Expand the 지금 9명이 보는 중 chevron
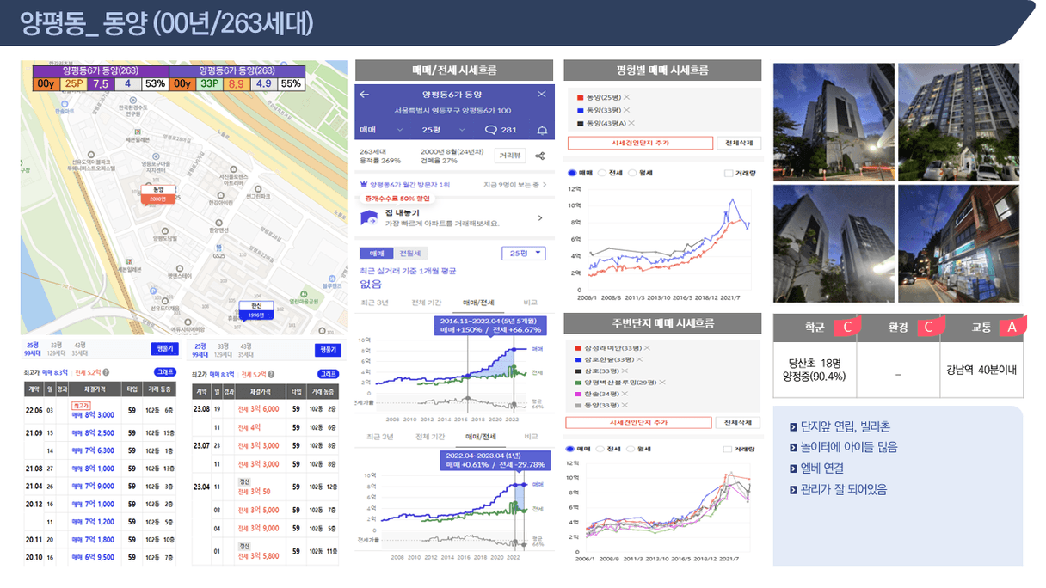The height and width of the screenshot is (588, 1046). [546, 184]
